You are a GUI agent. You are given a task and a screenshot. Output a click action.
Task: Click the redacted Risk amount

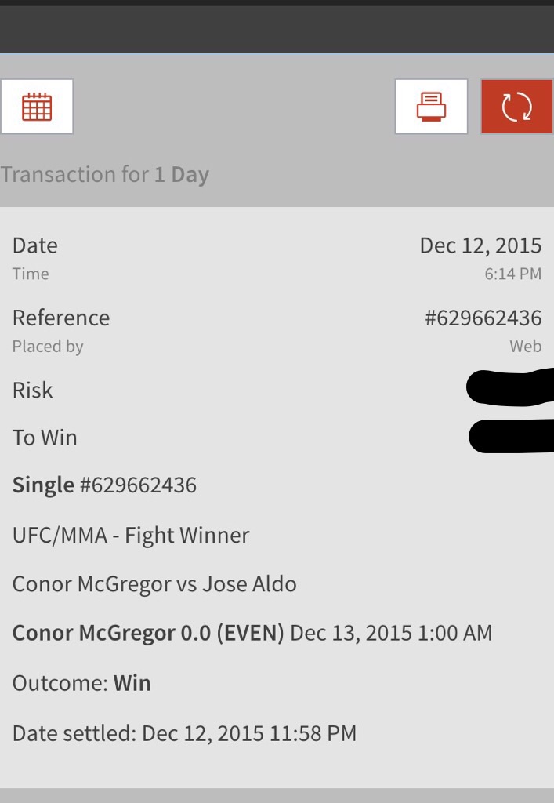tap(510, 387)
